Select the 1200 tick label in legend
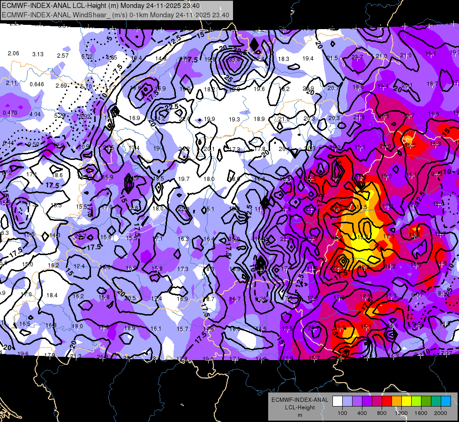Image resolution: width=459 pixels, height=422 pixels. (x=401, y=413)
